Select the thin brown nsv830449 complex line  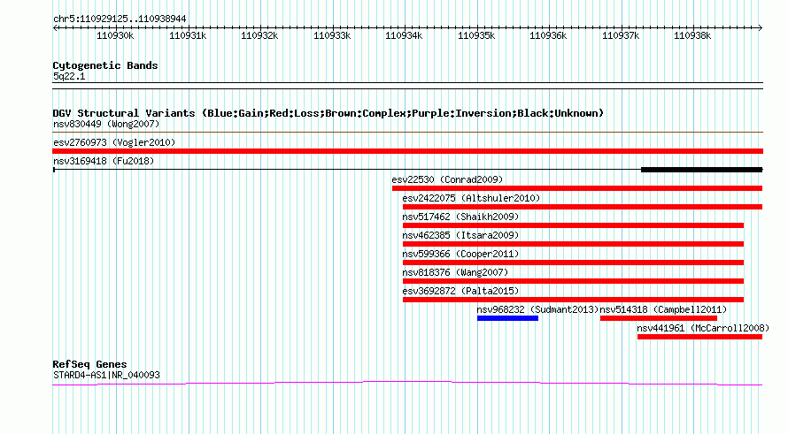pos(407,133)
